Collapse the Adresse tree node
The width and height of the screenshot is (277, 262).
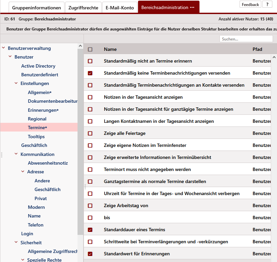pyautogui.click(x=23, y=172)
